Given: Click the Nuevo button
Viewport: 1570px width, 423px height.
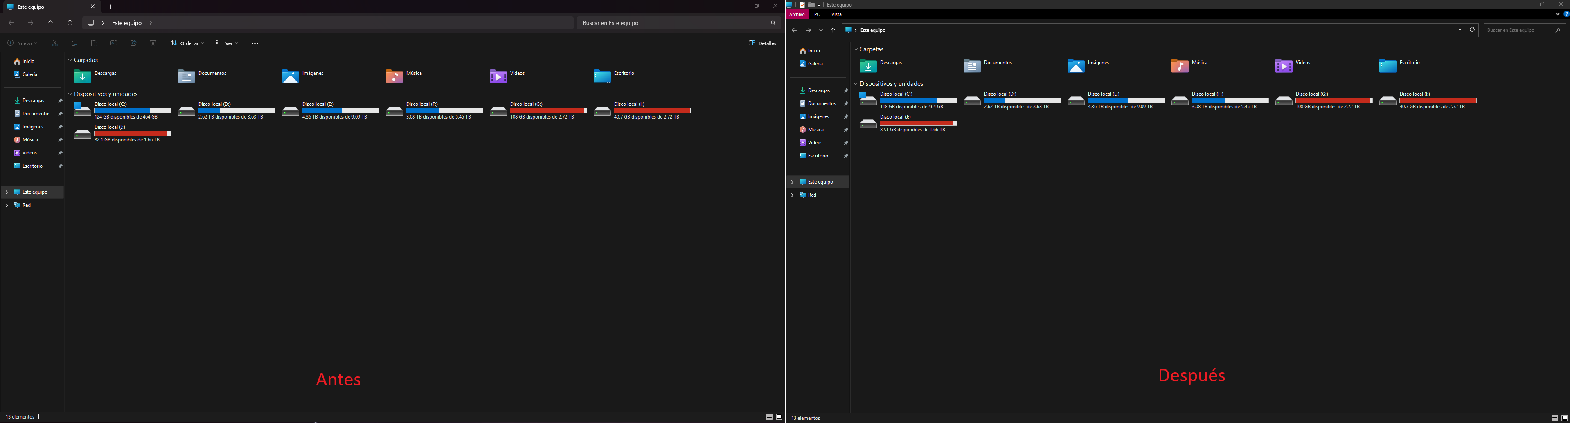Looking at the screenshot, I should pos(22,43).
